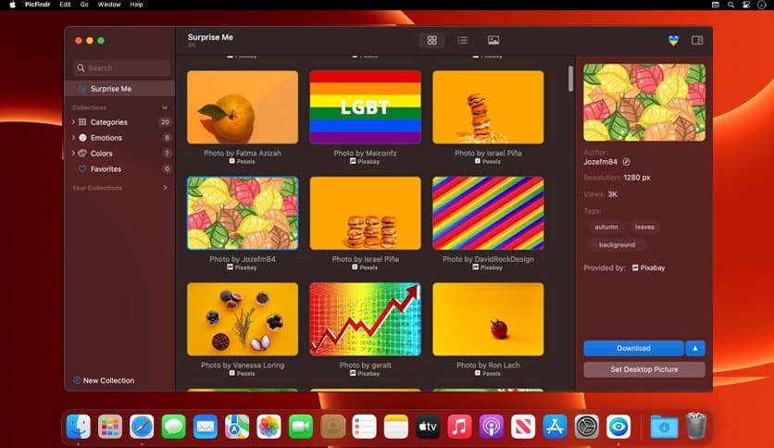
Task: Click the background tag
Action: point(617,244)
